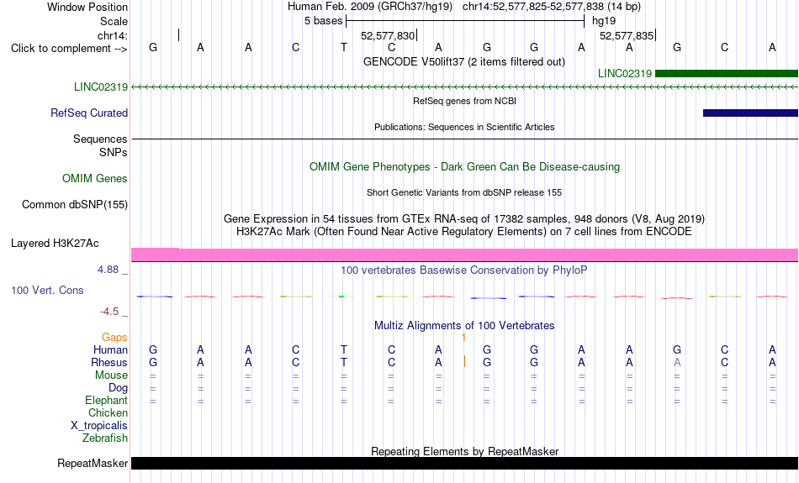
Task: Click the 'hg19' label beside the scale bar
Action: [603, 21]
